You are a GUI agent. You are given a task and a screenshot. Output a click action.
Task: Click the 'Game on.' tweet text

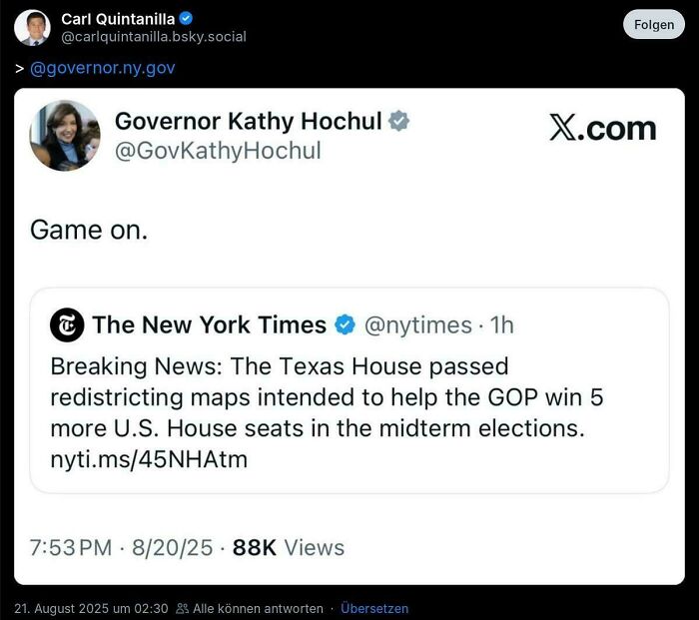coord(89,230)
